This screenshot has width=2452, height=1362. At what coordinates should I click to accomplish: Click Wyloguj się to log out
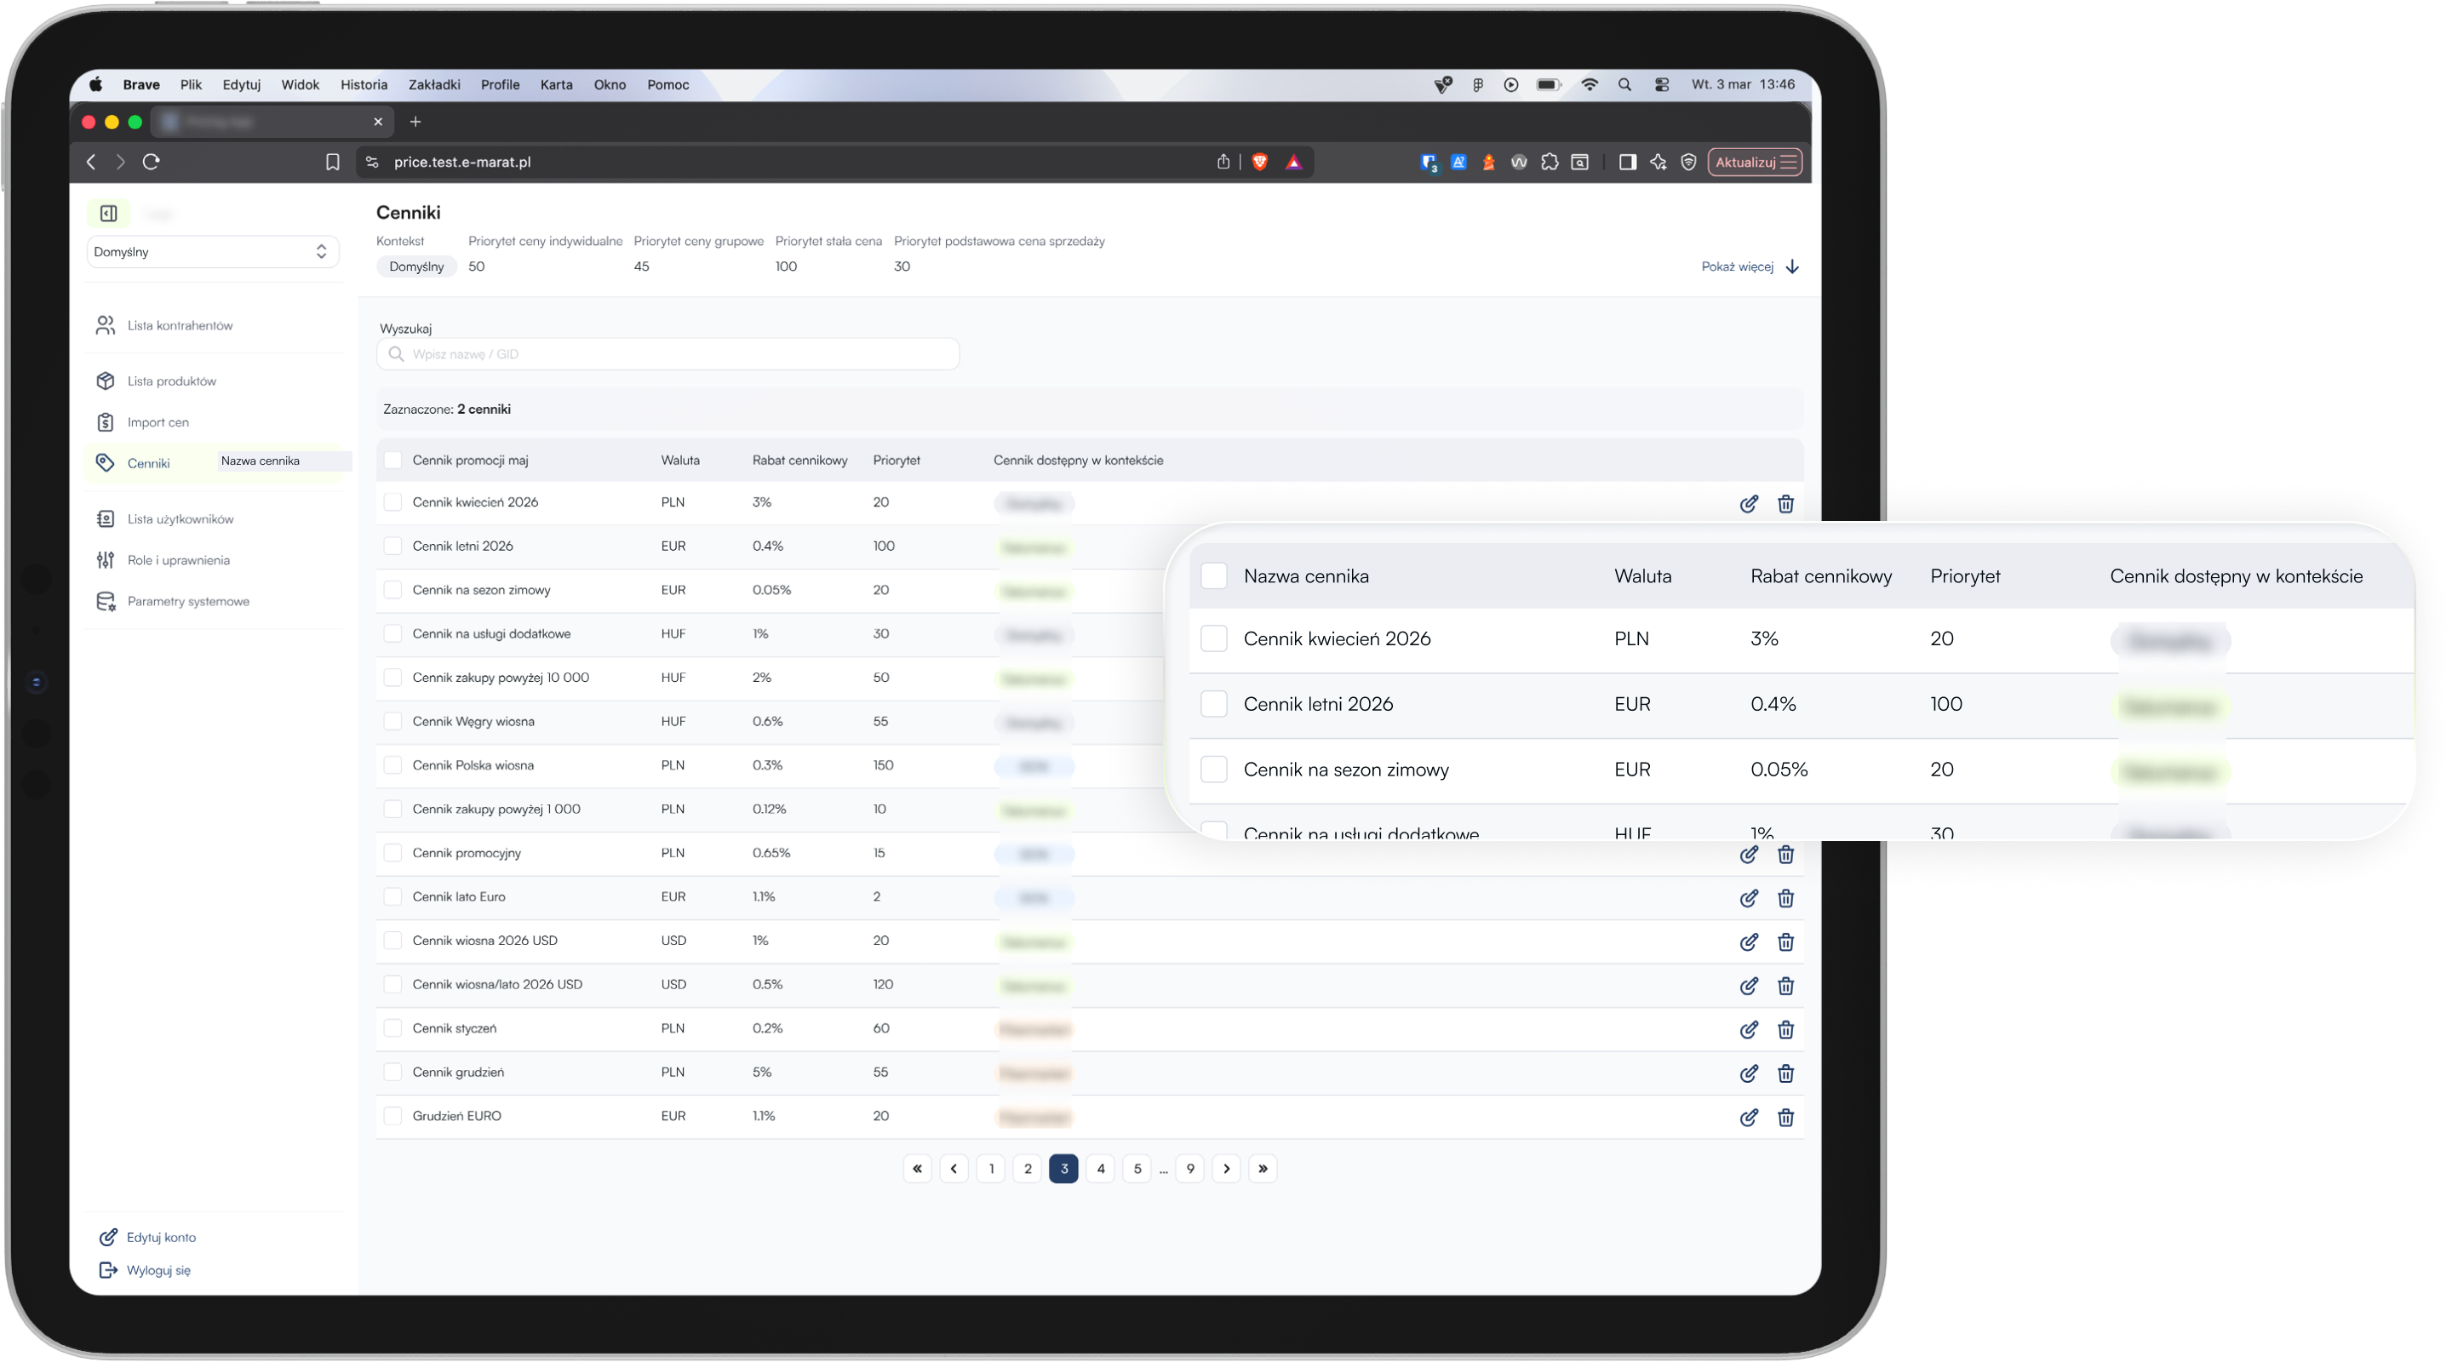click(146, 1271)
